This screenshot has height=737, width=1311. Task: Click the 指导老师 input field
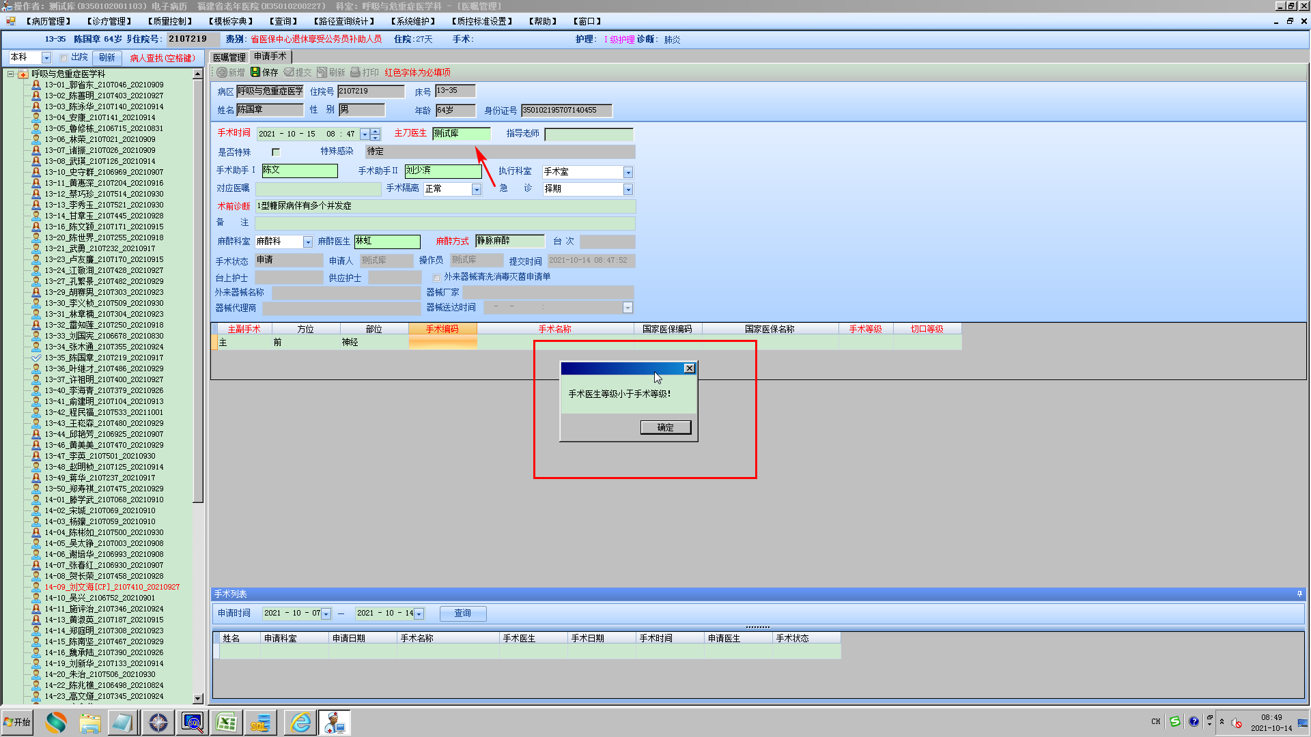click(589, 134)
